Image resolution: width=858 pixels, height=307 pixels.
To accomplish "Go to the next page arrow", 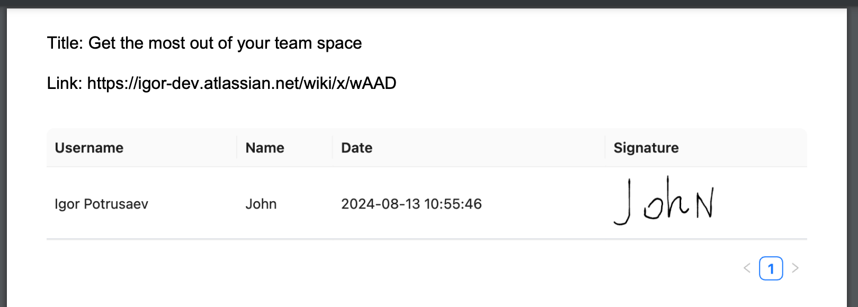I will pos(795,268).
